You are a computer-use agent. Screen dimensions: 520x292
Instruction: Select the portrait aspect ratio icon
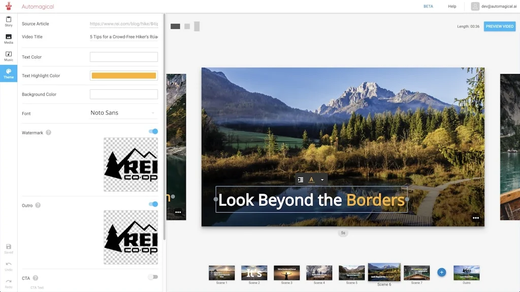tap(197, 26)
